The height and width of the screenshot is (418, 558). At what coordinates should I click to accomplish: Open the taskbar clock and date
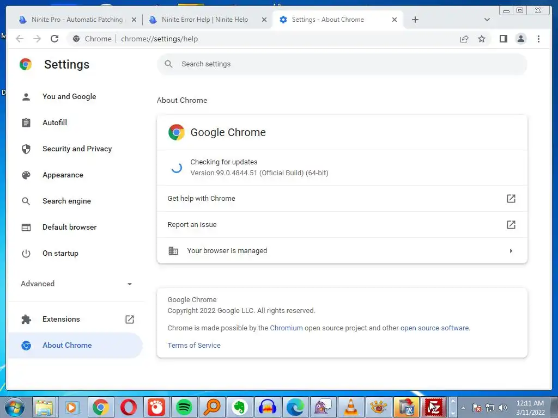pos(530,407)
